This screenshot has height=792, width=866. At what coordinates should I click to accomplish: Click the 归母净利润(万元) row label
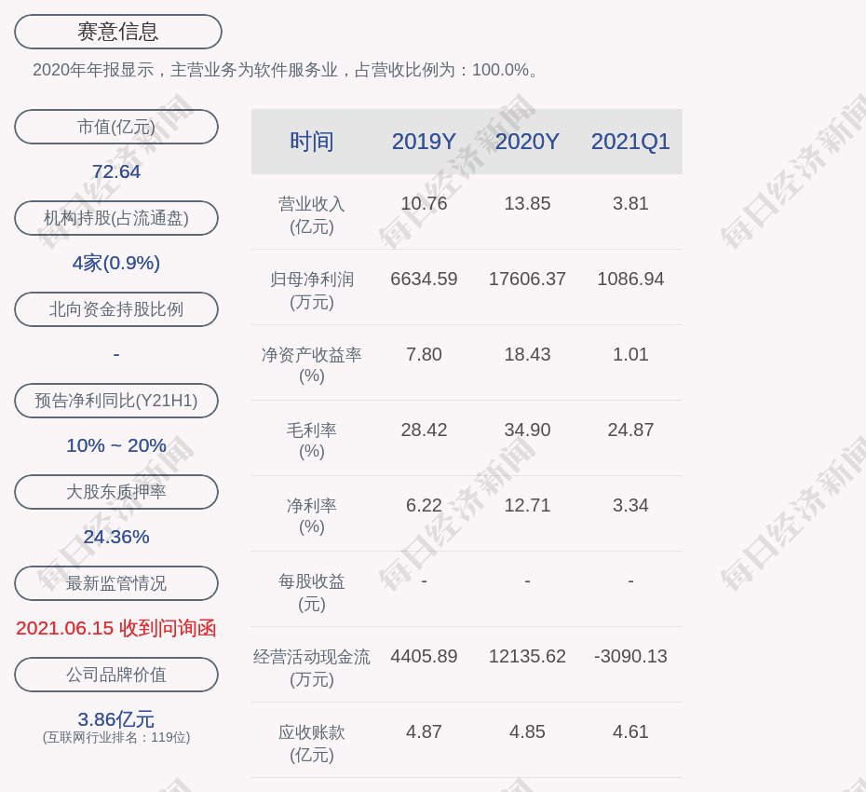click(x=312, y=291)
